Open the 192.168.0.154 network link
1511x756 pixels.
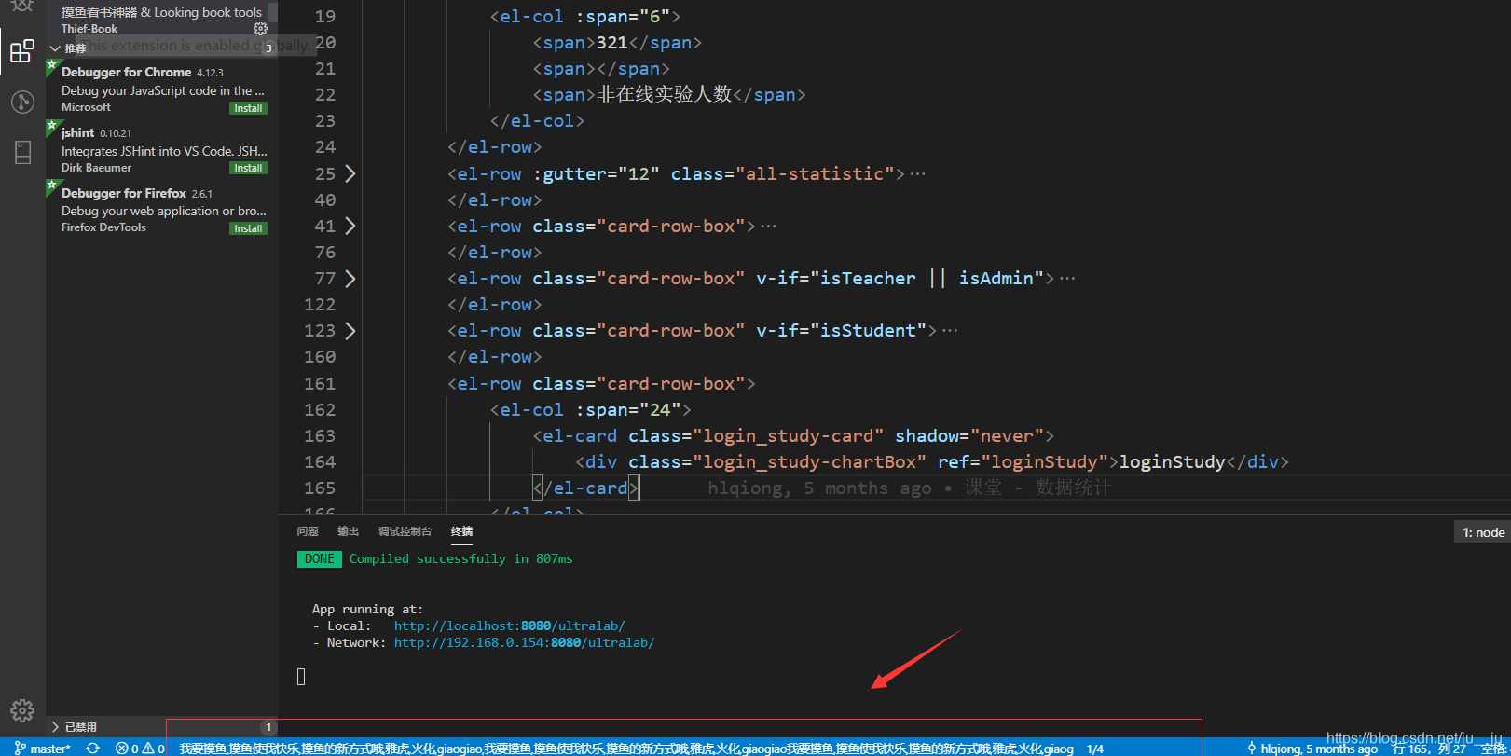pos(524,642)
